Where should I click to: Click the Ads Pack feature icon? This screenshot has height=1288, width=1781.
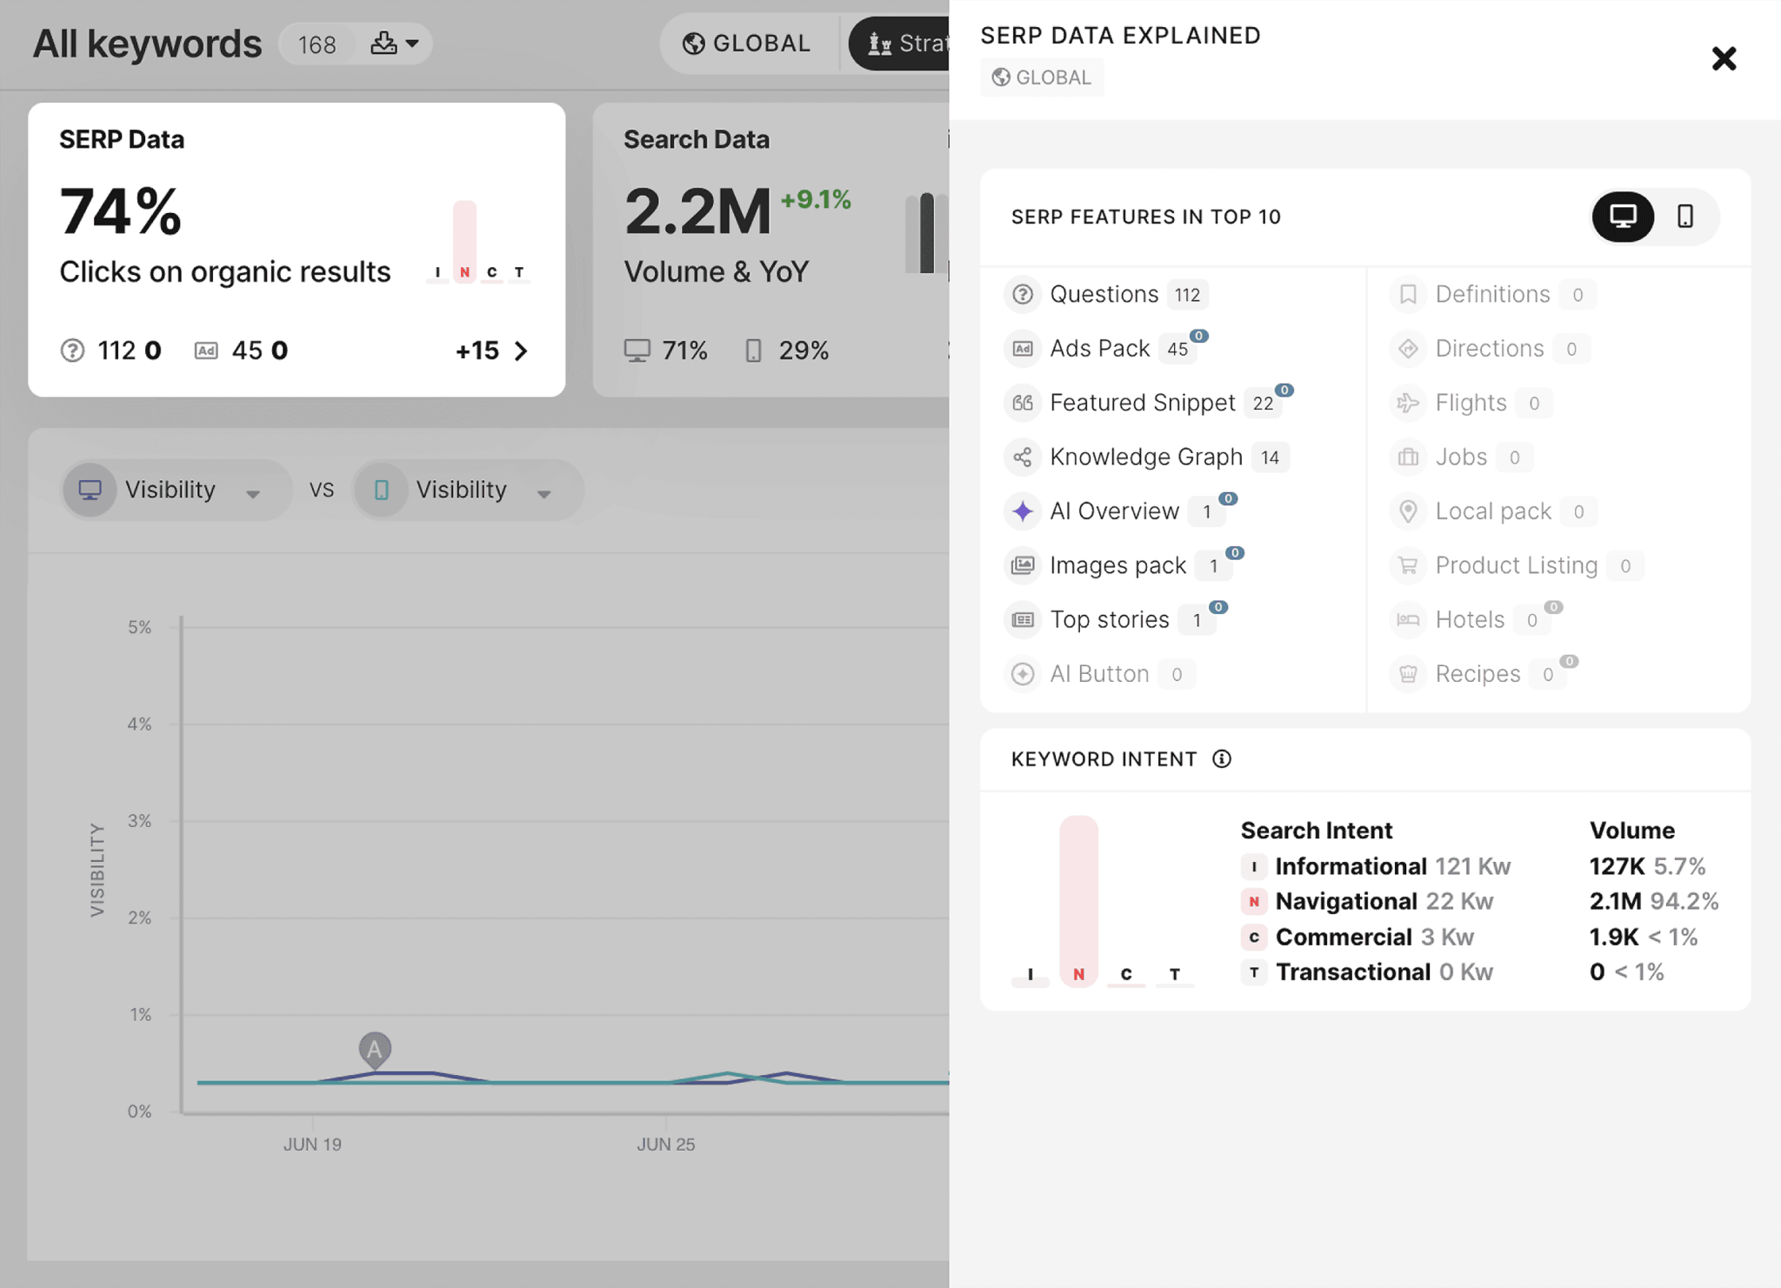(x=1023, y=349)
